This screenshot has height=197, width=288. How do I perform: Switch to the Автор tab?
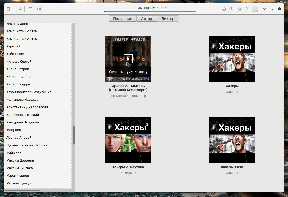tap(147, 19)
